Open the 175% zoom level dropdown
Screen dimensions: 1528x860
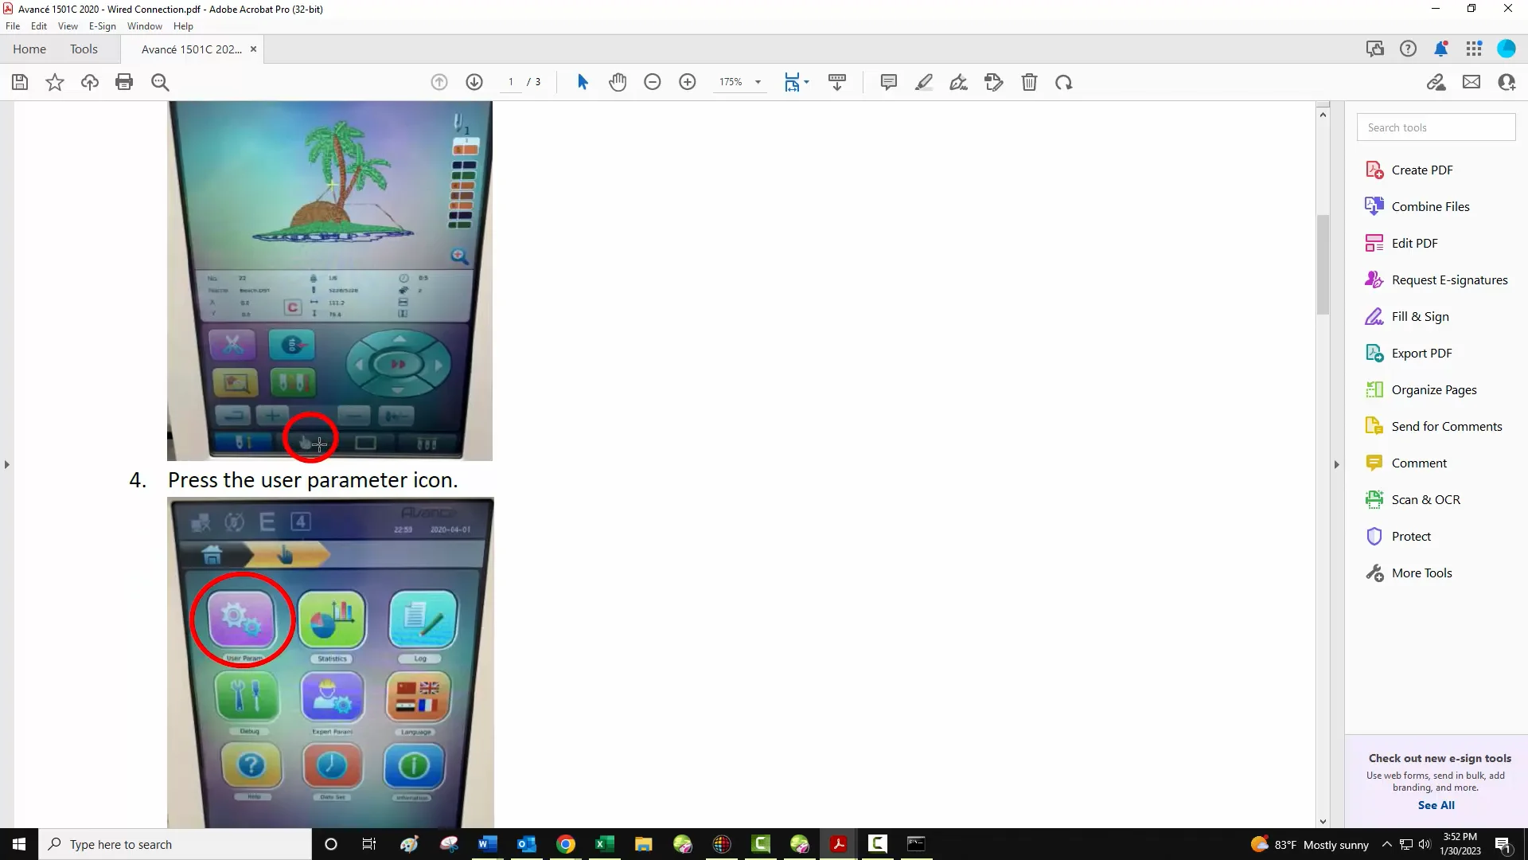pos(758,82)
